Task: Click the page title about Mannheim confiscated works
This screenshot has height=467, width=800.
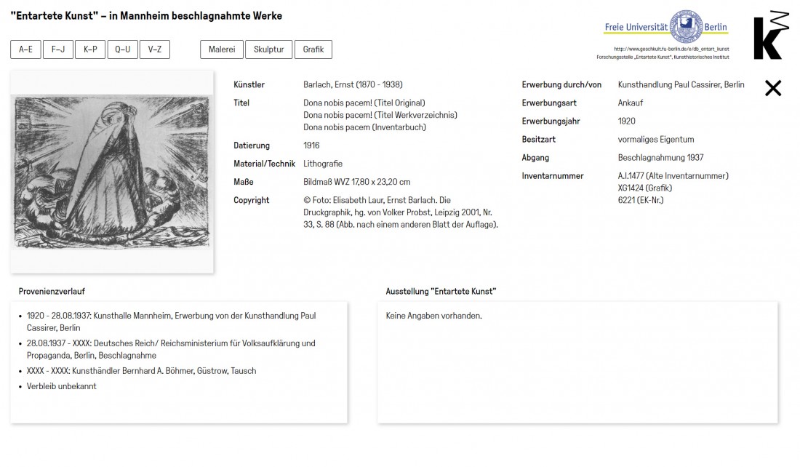Action: 146,16
